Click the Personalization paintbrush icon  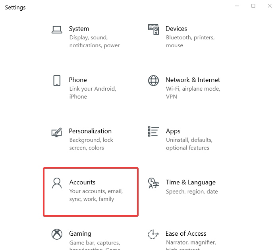pyautogui.click(x=57, y=132)
